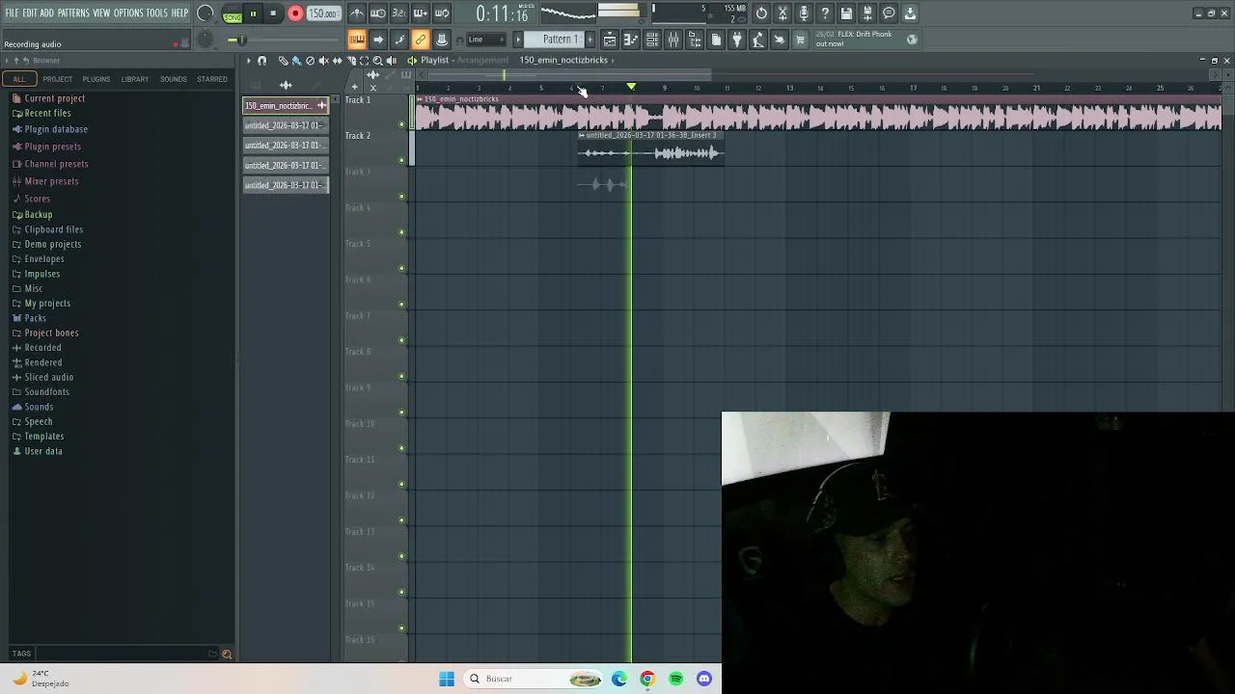Select the untitled Insert 3 audio clip
This screenshot has height=694, width=1235.
[650, 148]
